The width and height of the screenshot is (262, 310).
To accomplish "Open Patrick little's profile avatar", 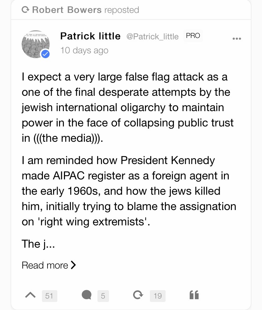I will click(36, 44).
